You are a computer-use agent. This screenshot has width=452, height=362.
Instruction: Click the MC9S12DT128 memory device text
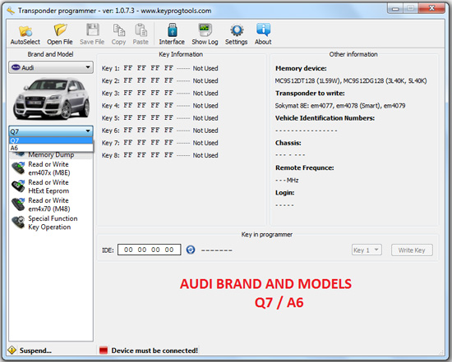(351, 81)
